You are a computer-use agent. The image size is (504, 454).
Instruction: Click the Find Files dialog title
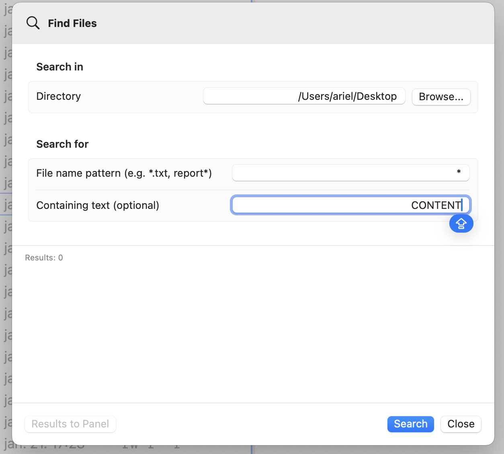pyautogui.click(x=72, y=23)
